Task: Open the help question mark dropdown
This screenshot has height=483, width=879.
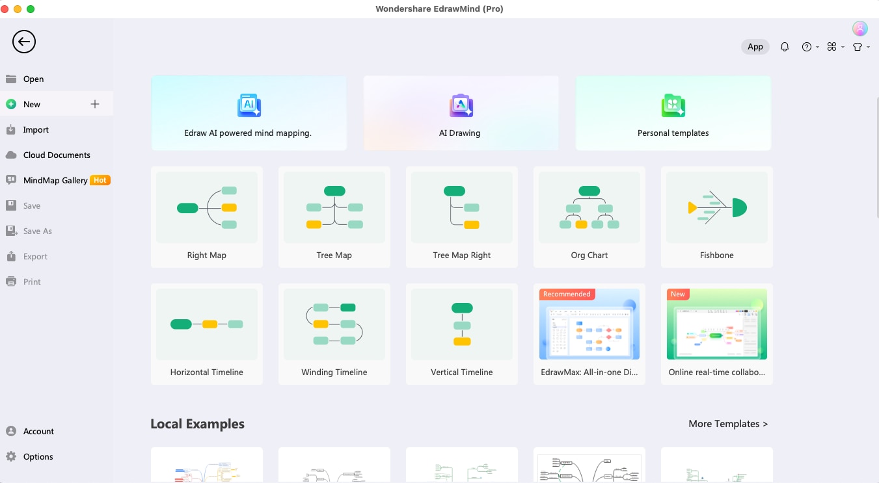Action: [810, 47]
